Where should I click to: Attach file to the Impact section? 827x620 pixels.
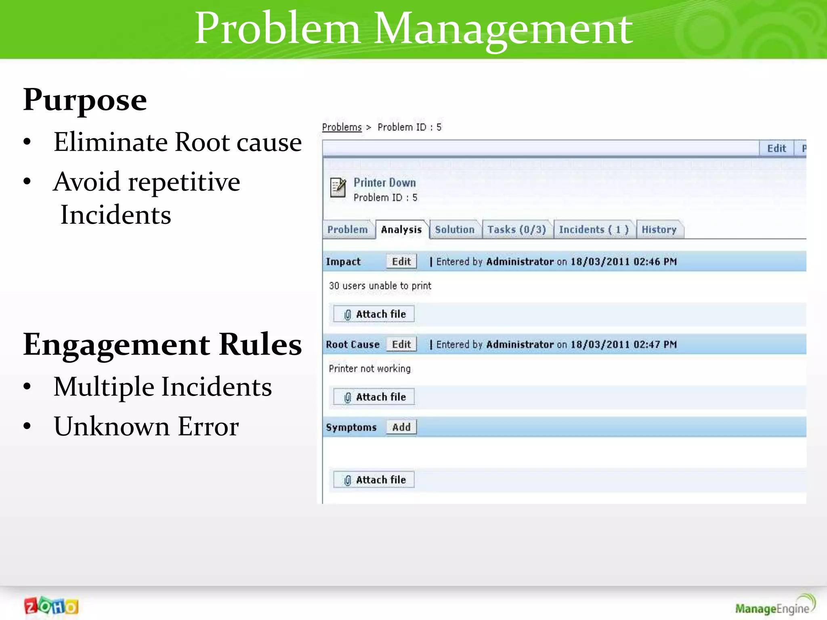374,314
